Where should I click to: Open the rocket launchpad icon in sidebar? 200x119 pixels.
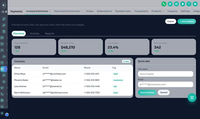click(x=4, y=25)
